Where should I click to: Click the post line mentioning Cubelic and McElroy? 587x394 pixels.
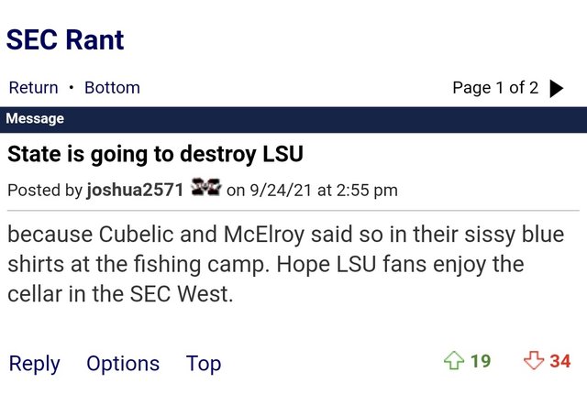coord(285,235)
